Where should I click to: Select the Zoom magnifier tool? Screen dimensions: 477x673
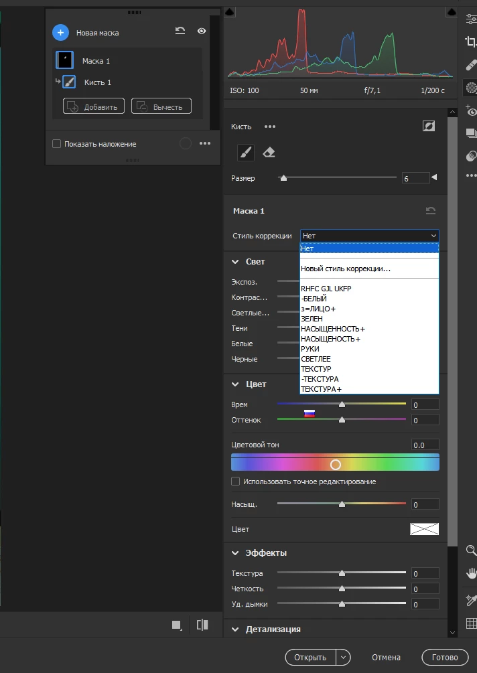pyautogui.click(x=471, y=550)
